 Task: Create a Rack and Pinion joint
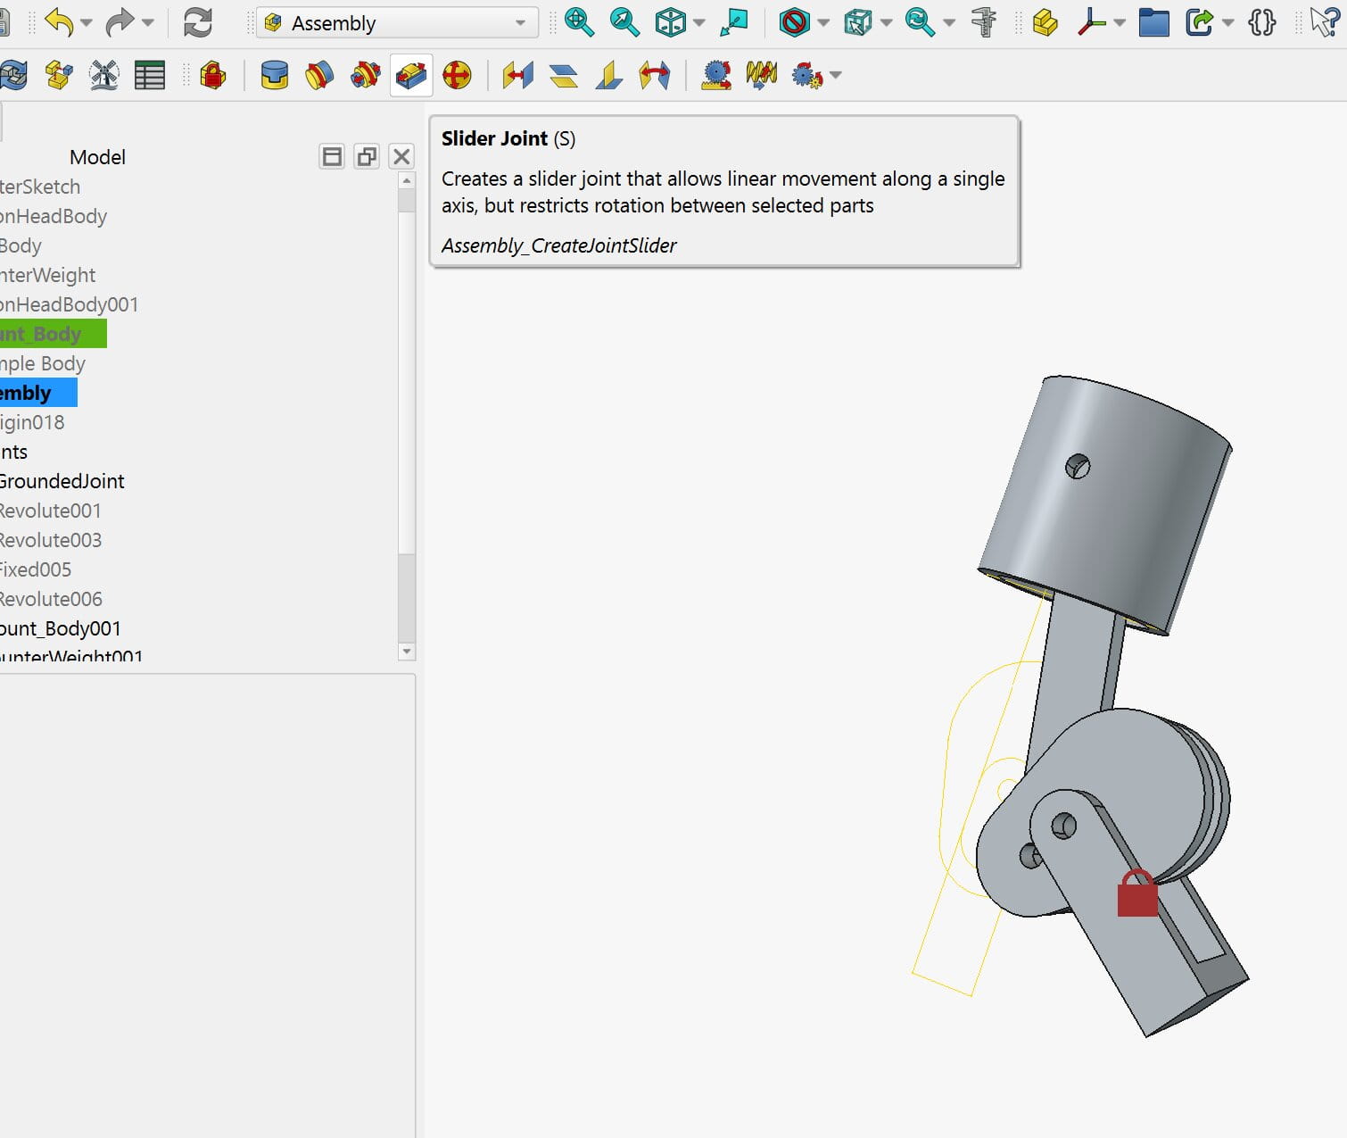click(715, 76)
